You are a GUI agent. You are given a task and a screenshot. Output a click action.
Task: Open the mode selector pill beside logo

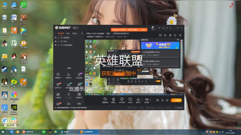[x=75, y=28]
